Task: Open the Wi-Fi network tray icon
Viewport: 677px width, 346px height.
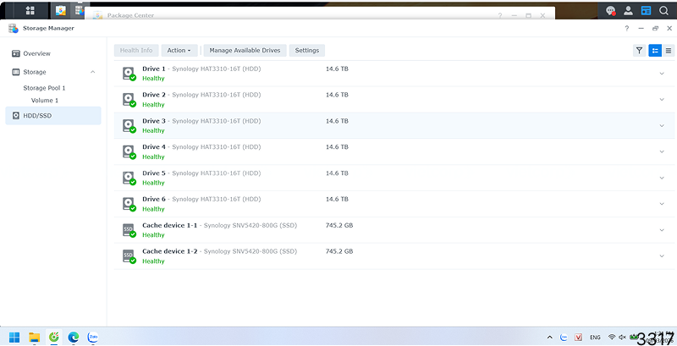Action: point(612,337)
